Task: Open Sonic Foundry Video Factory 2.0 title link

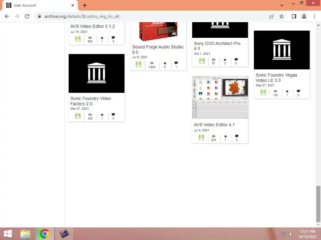Action: [x=91, y=101]
